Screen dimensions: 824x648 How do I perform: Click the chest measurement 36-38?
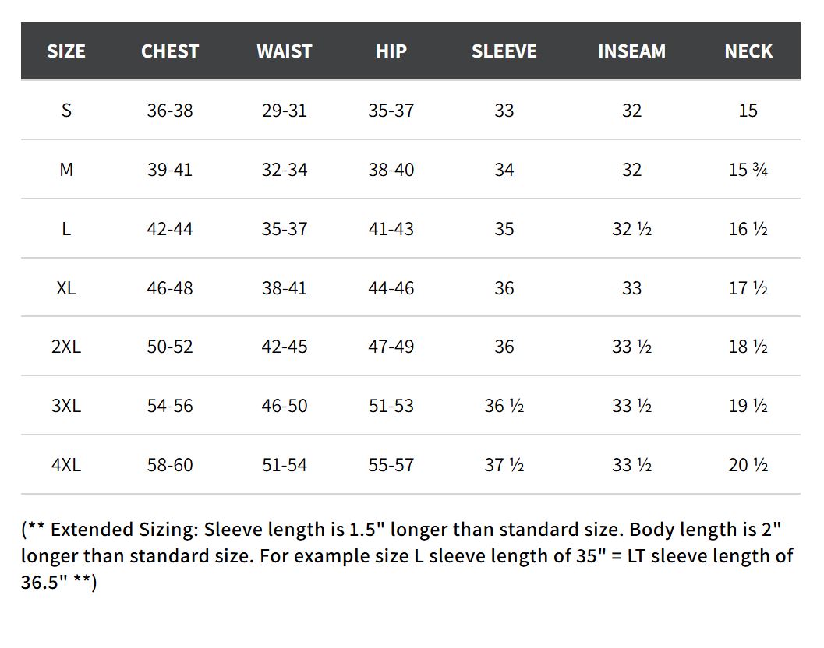[170, 111]
